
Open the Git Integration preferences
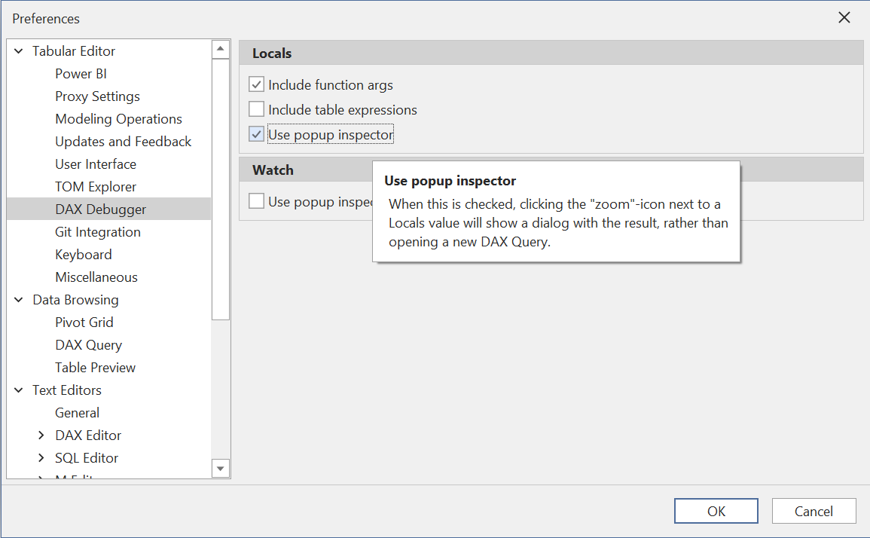coord(97,231)
